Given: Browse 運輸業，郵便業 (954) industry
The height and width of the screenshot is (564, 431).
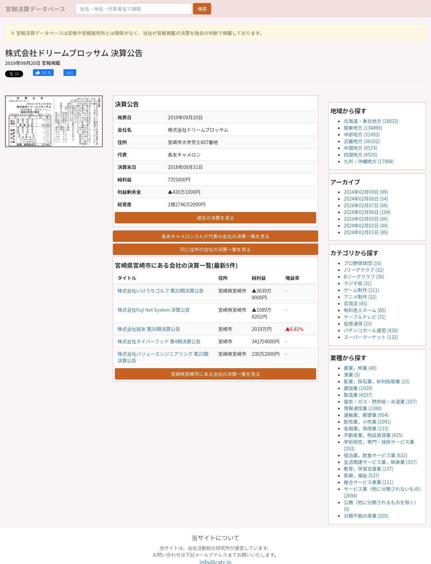Looking at the screenshot, I should [x=366, y=415].
